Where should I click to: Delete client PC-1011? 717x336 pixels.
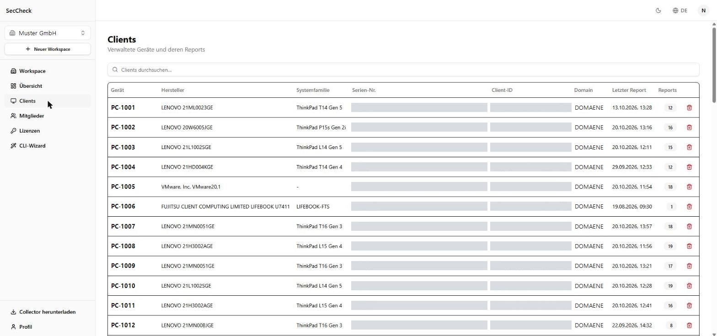click(x=689, y=305)
